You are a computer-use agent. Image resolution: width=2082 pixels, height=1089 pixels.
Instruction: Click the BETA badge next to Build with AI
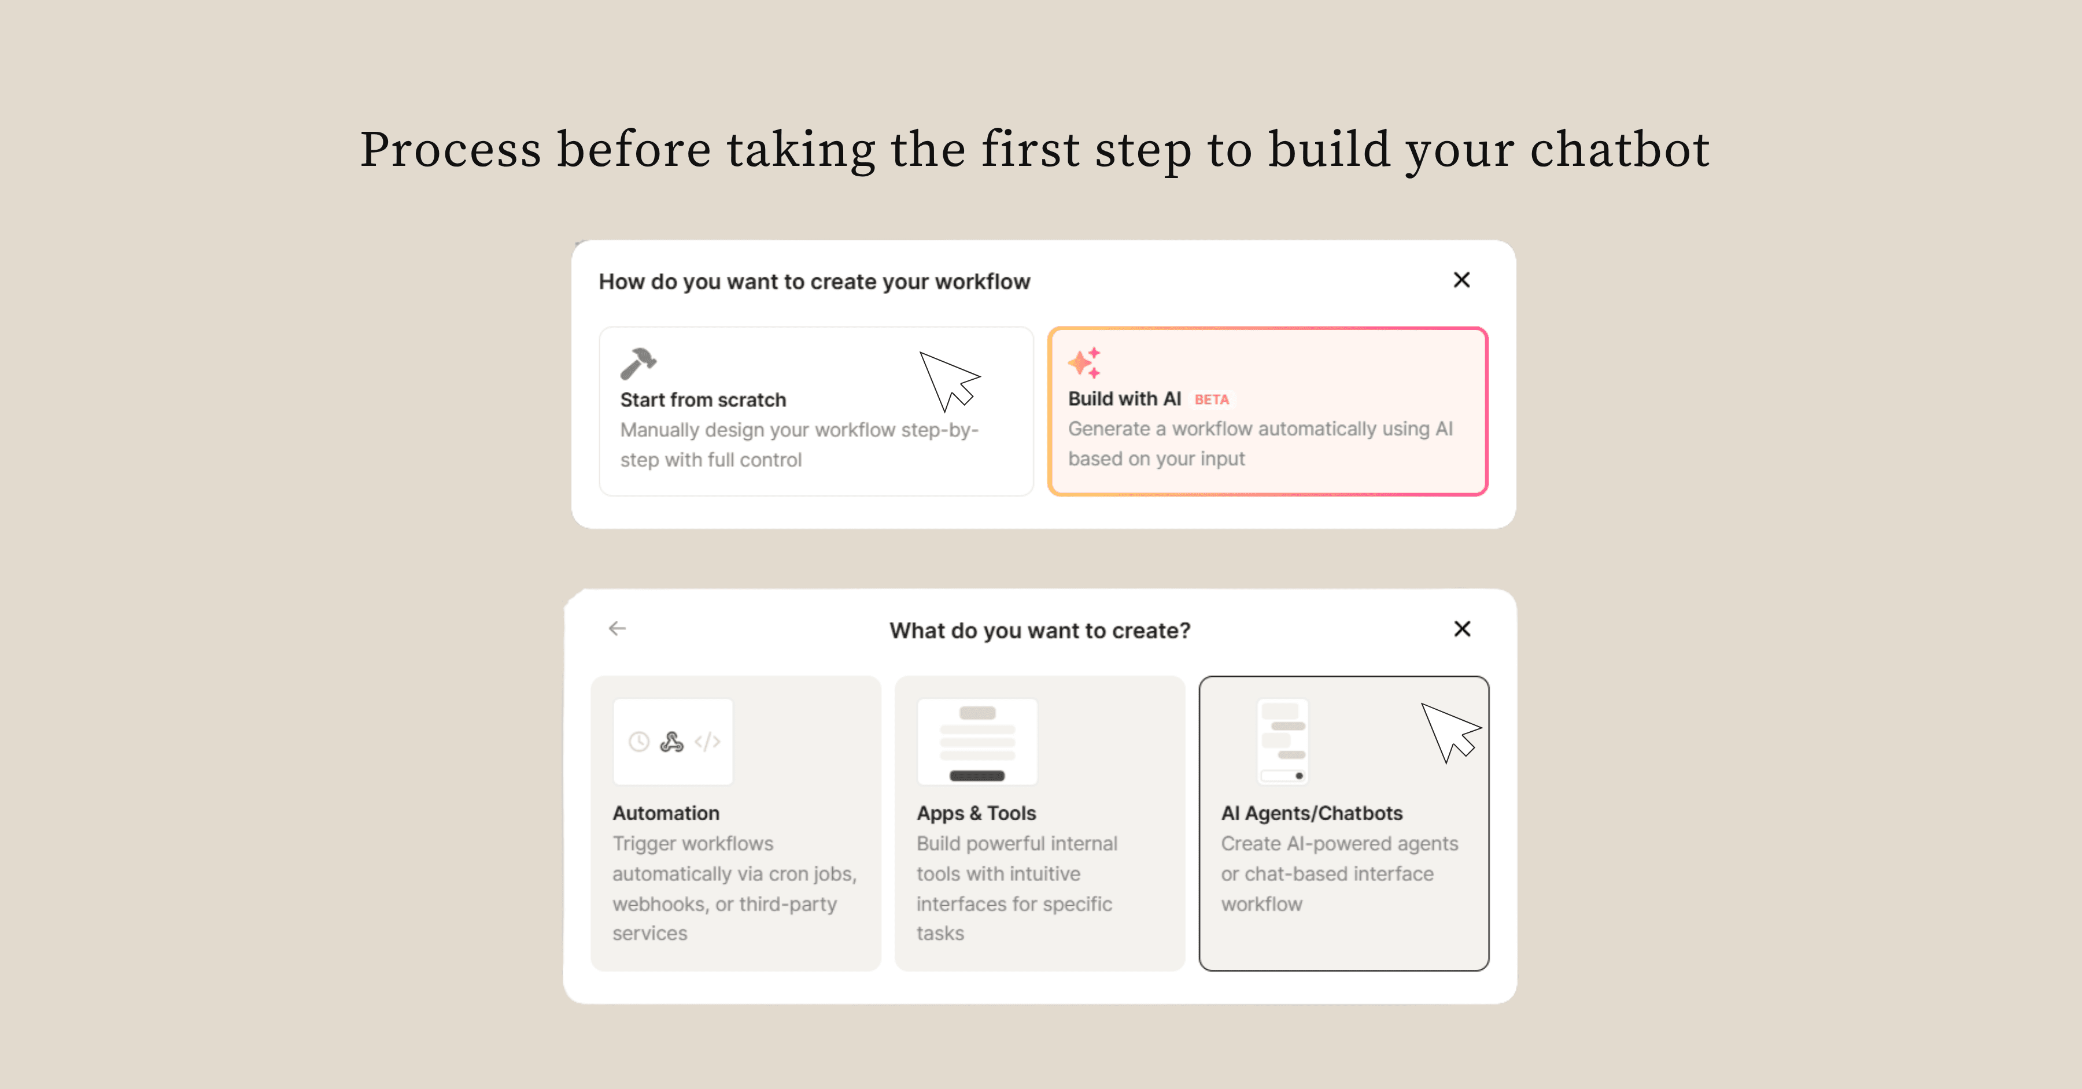[x=1212, y=400]
